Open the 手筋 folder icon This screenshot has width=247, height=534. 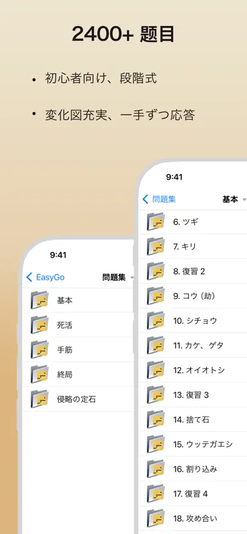pos(39,349)
